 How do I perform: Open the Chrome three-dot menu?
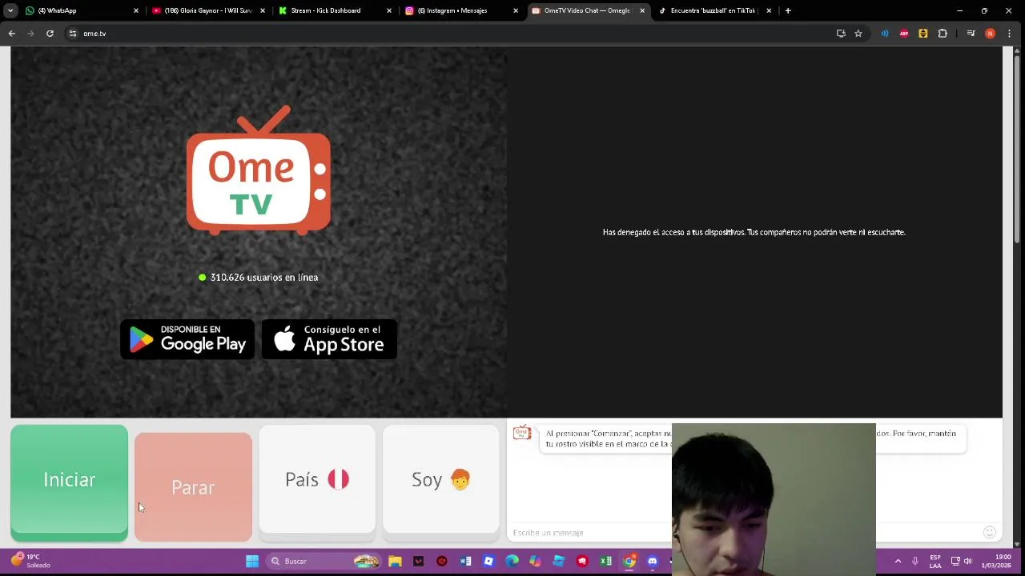[x=1010, y=34]
